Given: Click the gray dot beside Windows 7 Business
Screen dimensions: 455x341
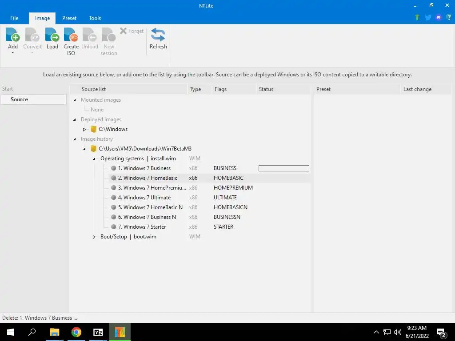Looking at the screenshot, I should (113, 168).
